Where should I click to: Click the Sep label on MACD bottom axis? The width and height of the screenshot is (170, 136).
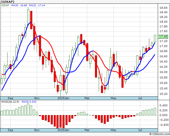[10, 130]
